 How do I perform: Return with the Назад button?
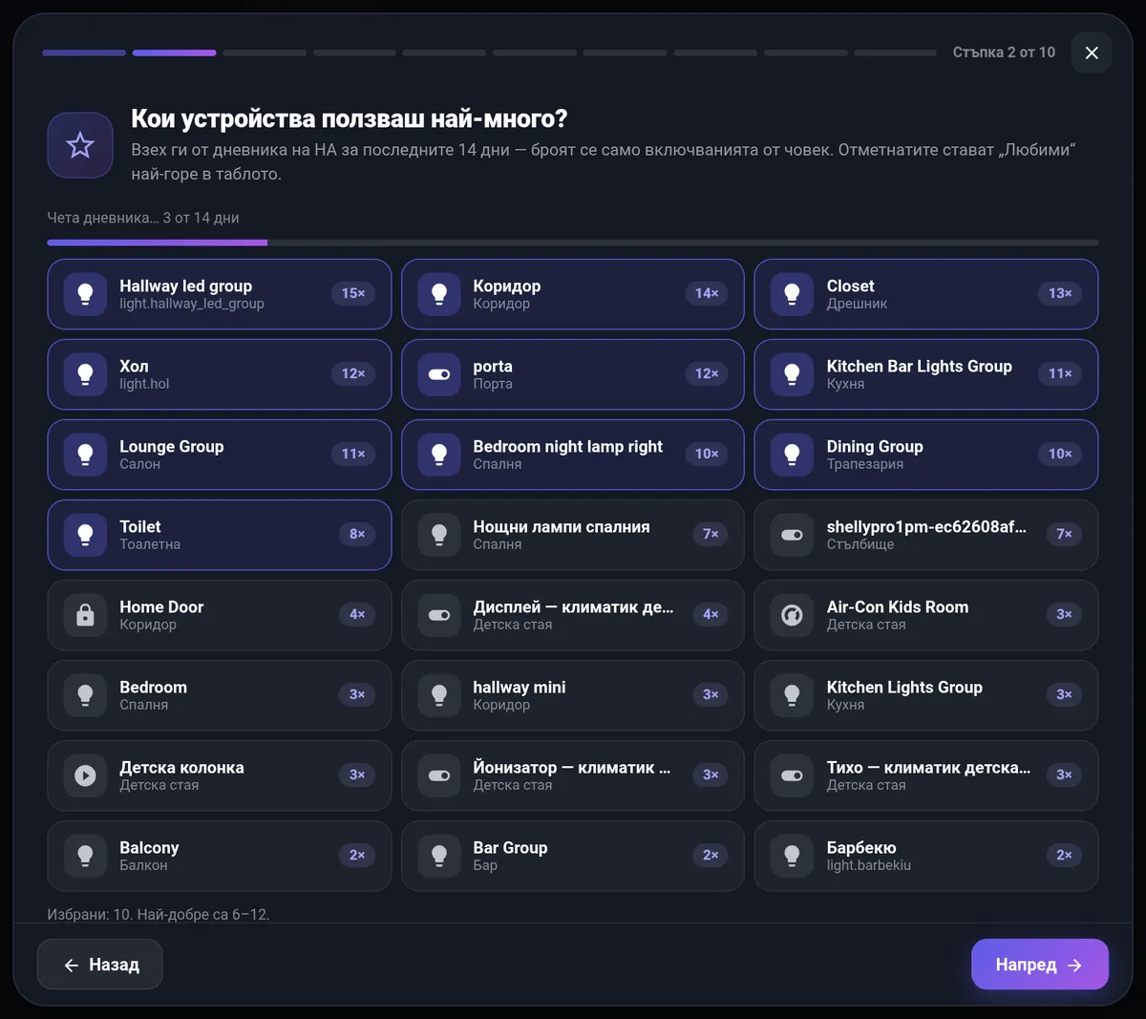(x=100, y=965)
